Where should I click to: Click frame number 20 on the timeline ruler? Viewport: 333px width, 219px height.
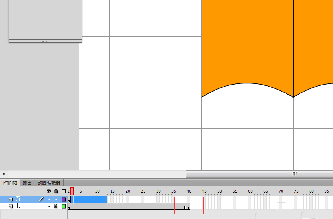click(x=127, y=191)
